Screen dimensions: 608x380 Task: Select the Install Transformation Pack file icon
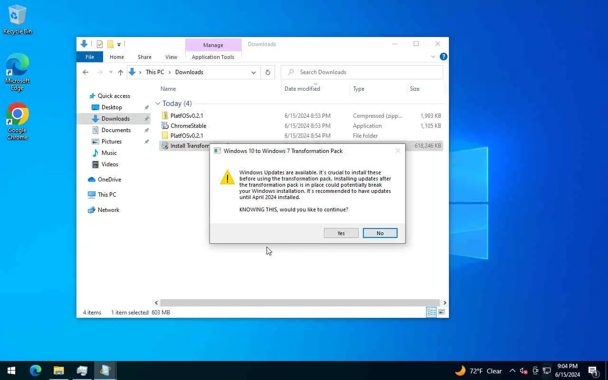[165, 146]
